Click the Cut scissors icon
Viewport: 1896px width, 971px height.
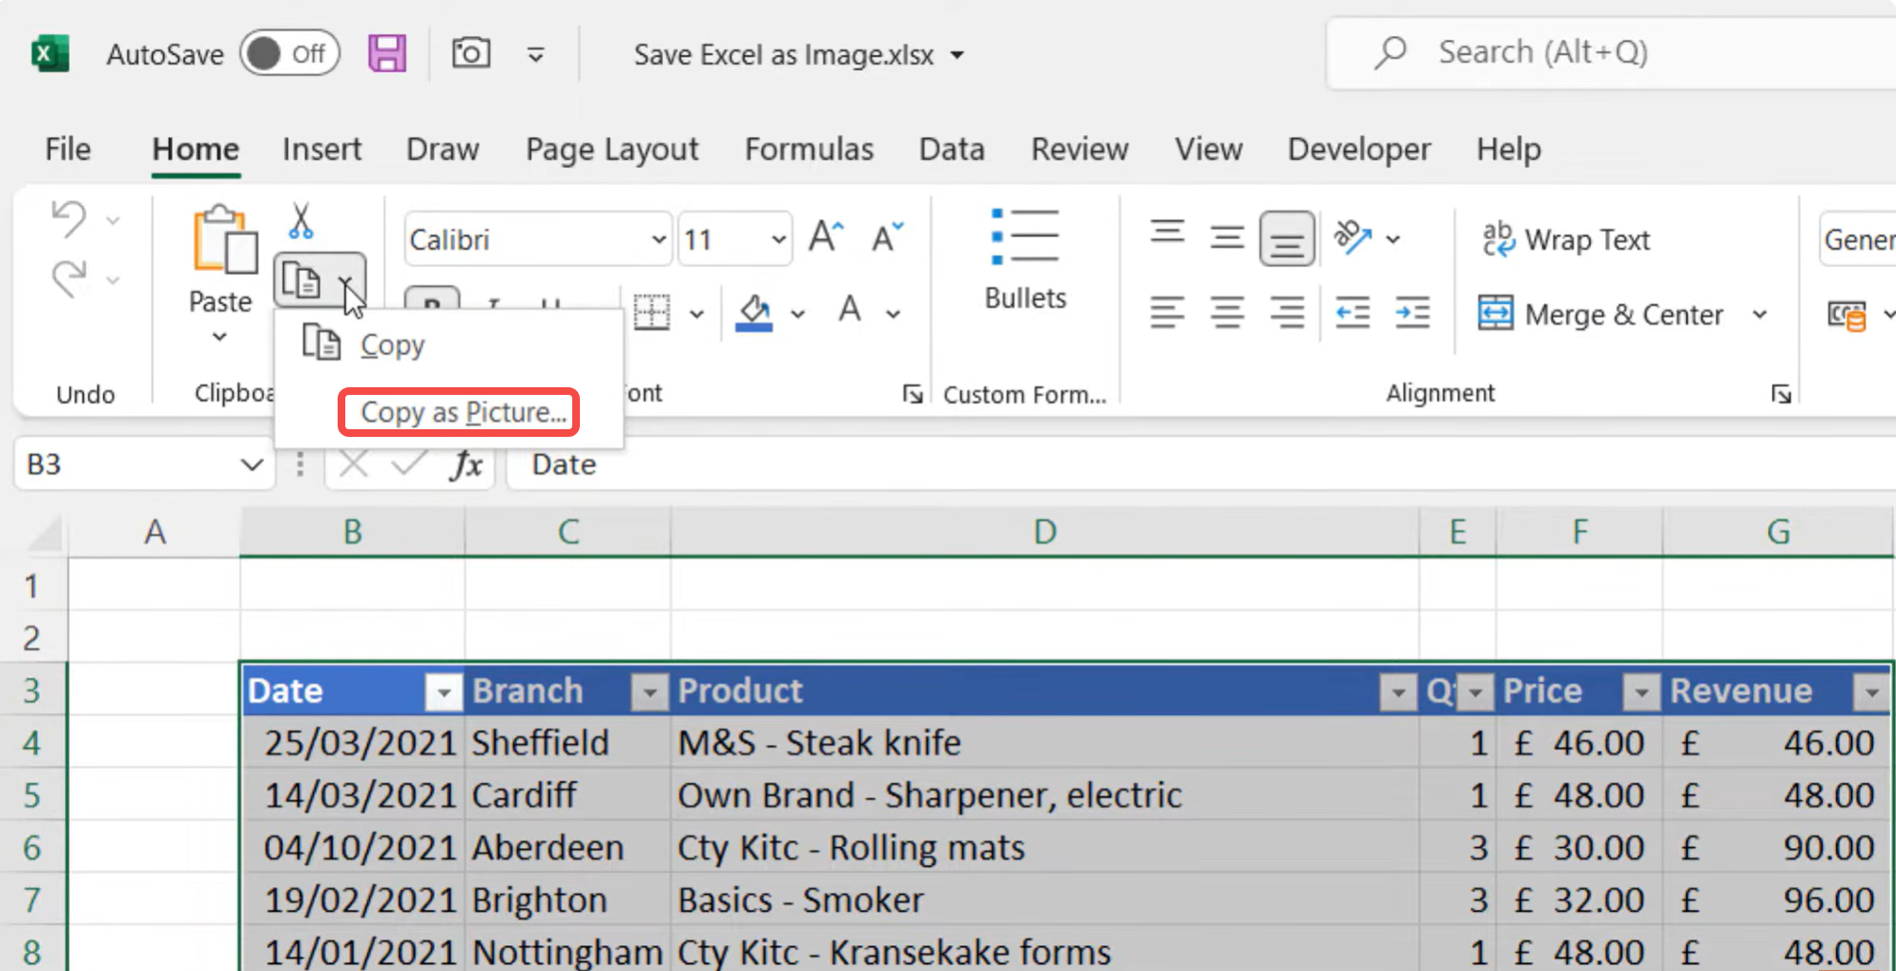[300, 220]
